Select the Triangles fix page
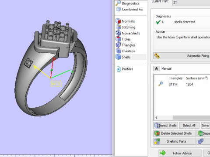 [126, 45]
